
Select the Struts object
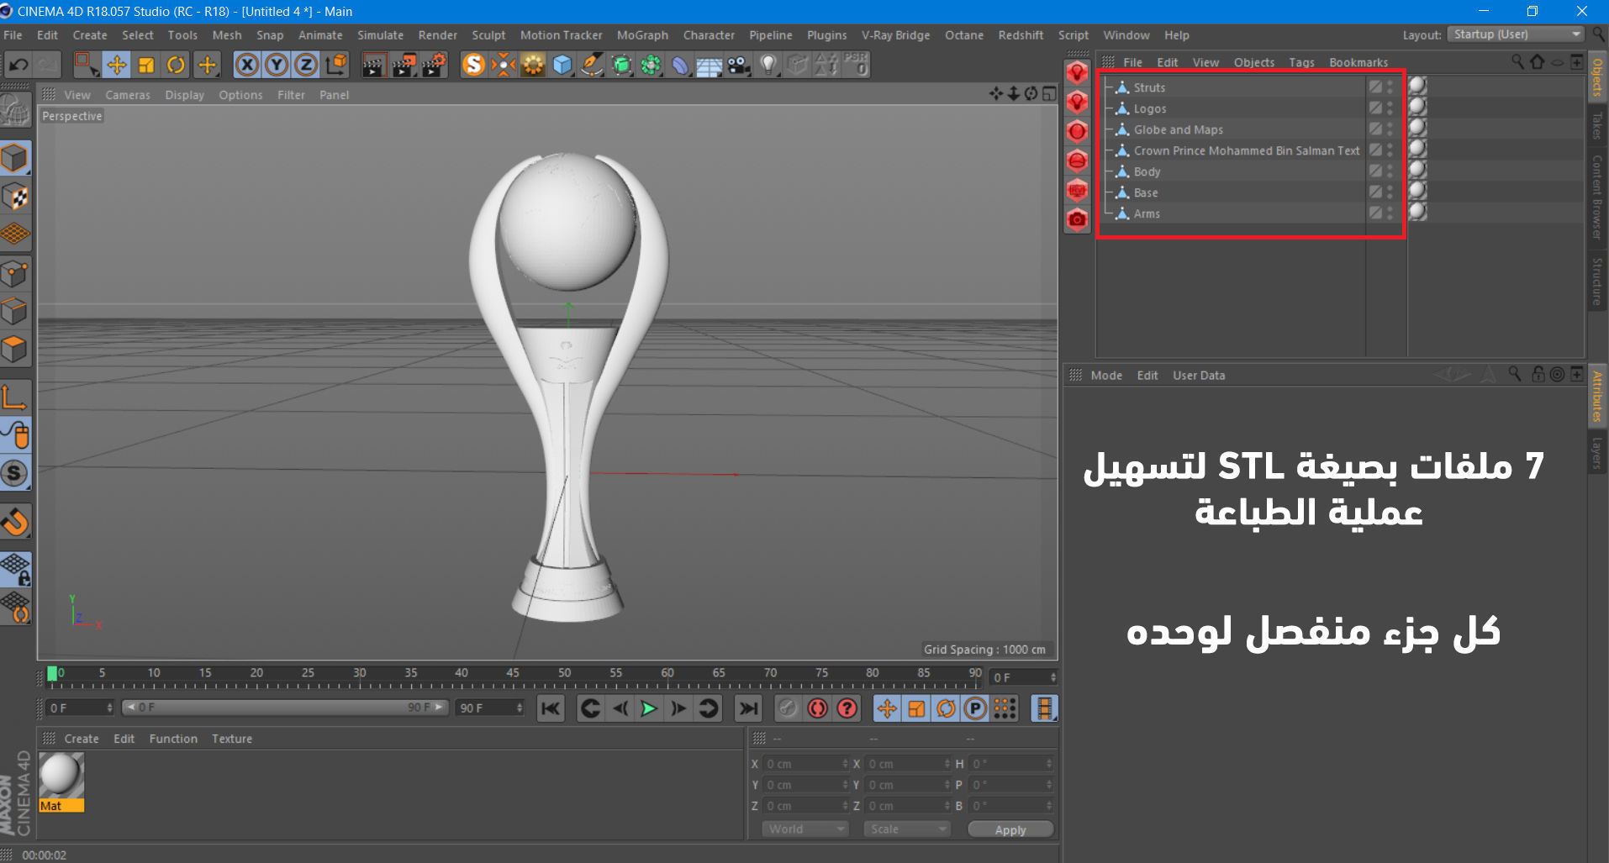point(1149,87)
